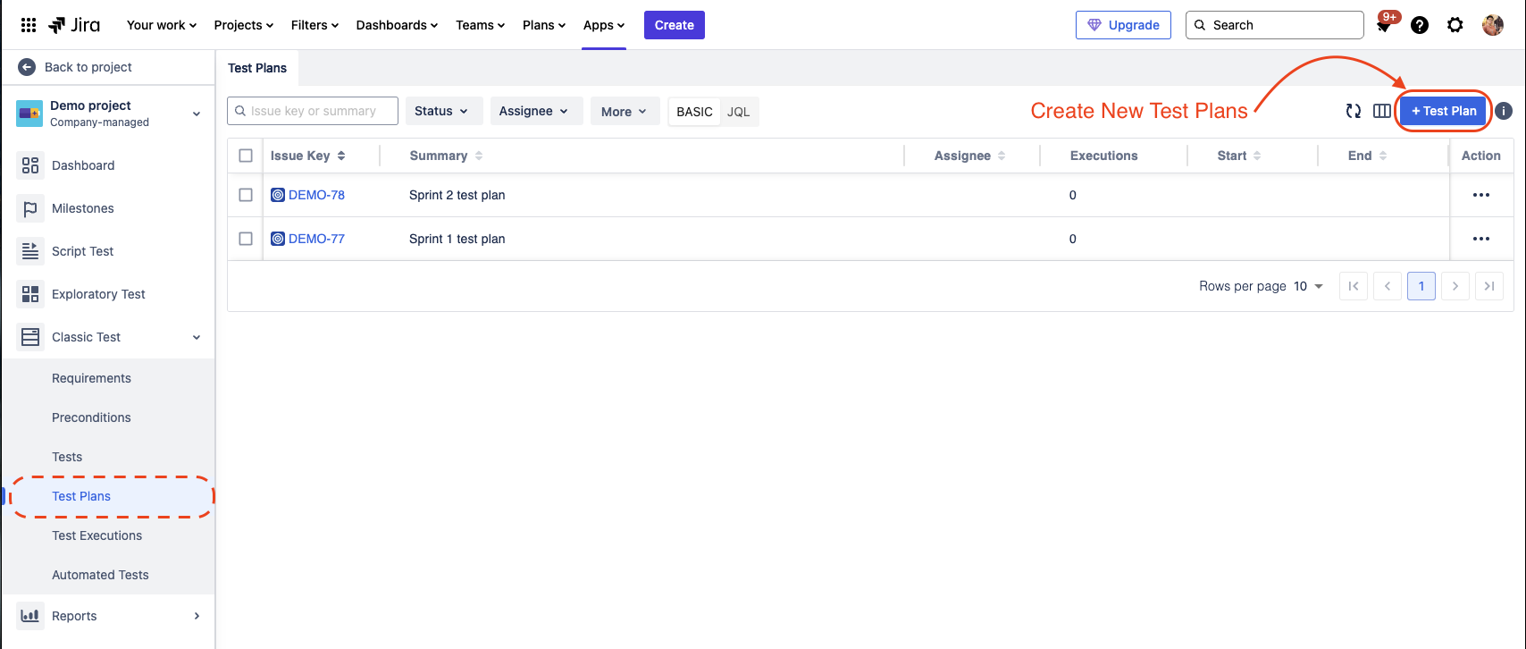Check the DEMO-78 row checkbox
Screen dimensions: 1526x649
pyautogui.click(x=246, y=195)
